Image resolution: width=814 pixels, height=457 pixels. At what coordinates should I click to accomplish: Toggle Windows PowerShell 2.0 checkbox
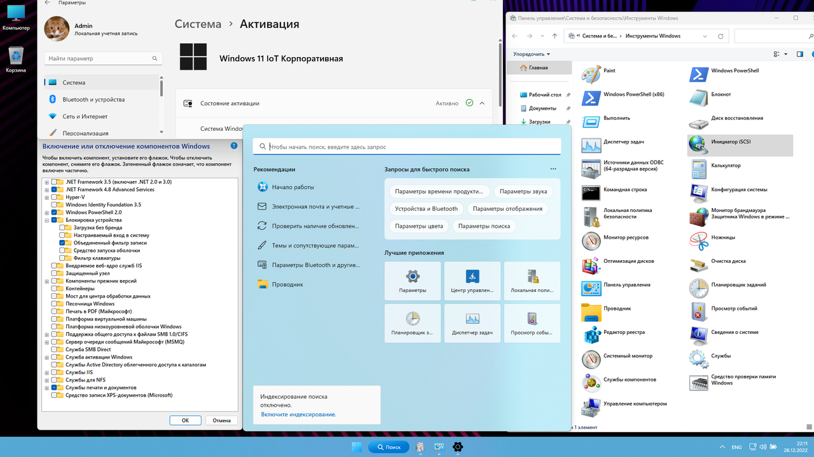54,213
